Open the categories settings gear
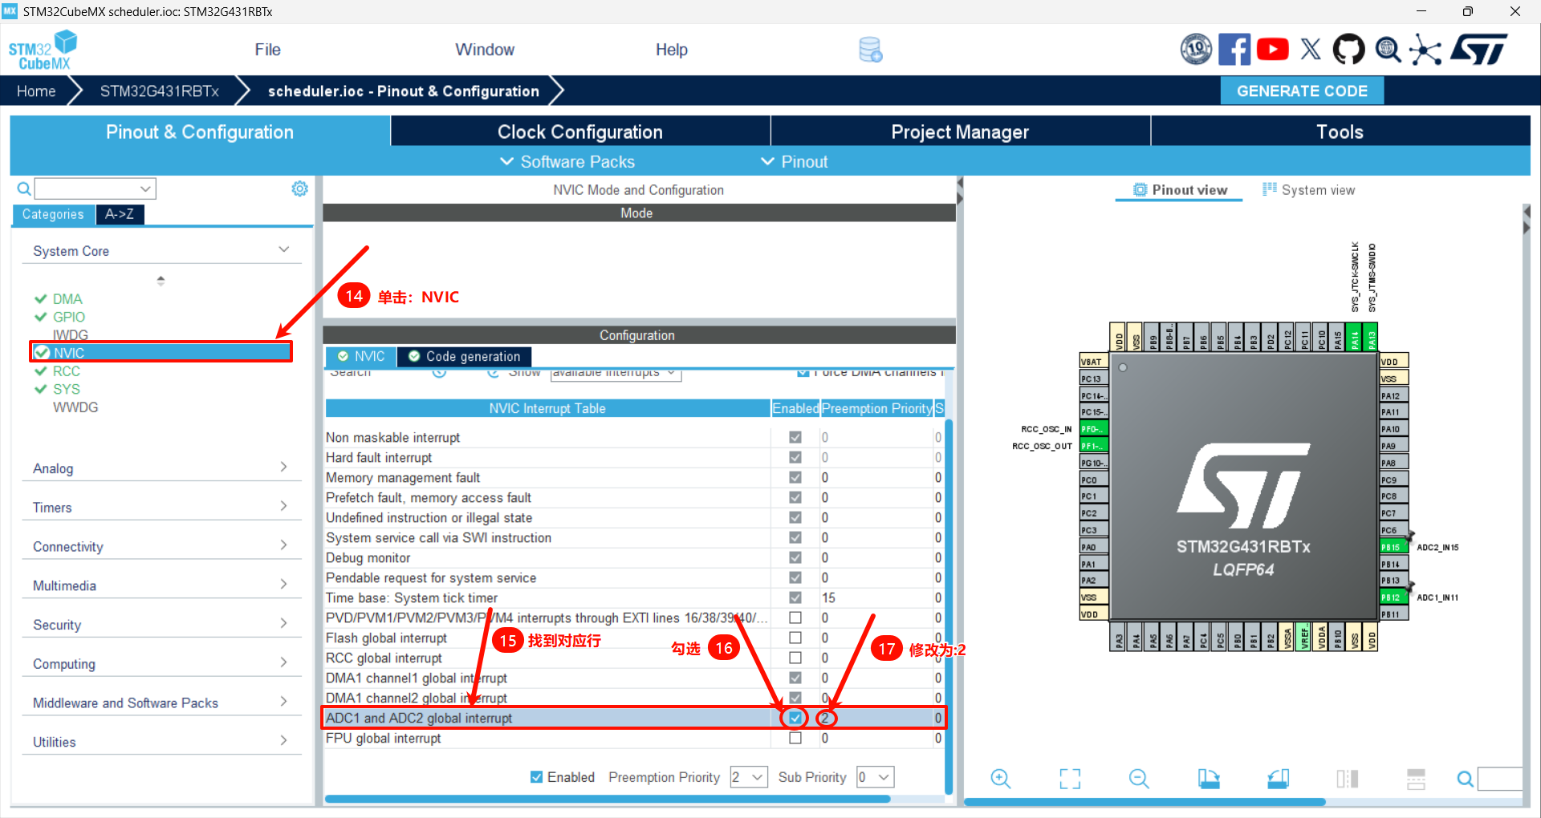The width and height of the screenshot is (1541, 818). click(x=299, y=188)
